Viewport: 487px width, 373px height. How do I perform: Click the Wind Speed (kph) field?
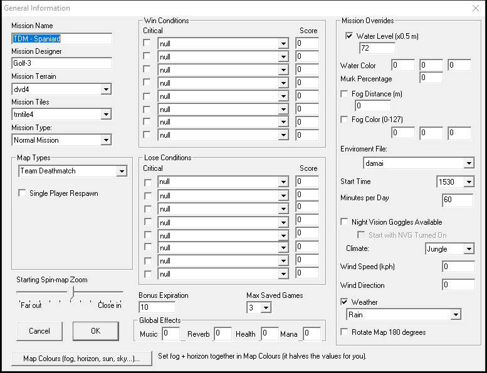pos(458,267)
